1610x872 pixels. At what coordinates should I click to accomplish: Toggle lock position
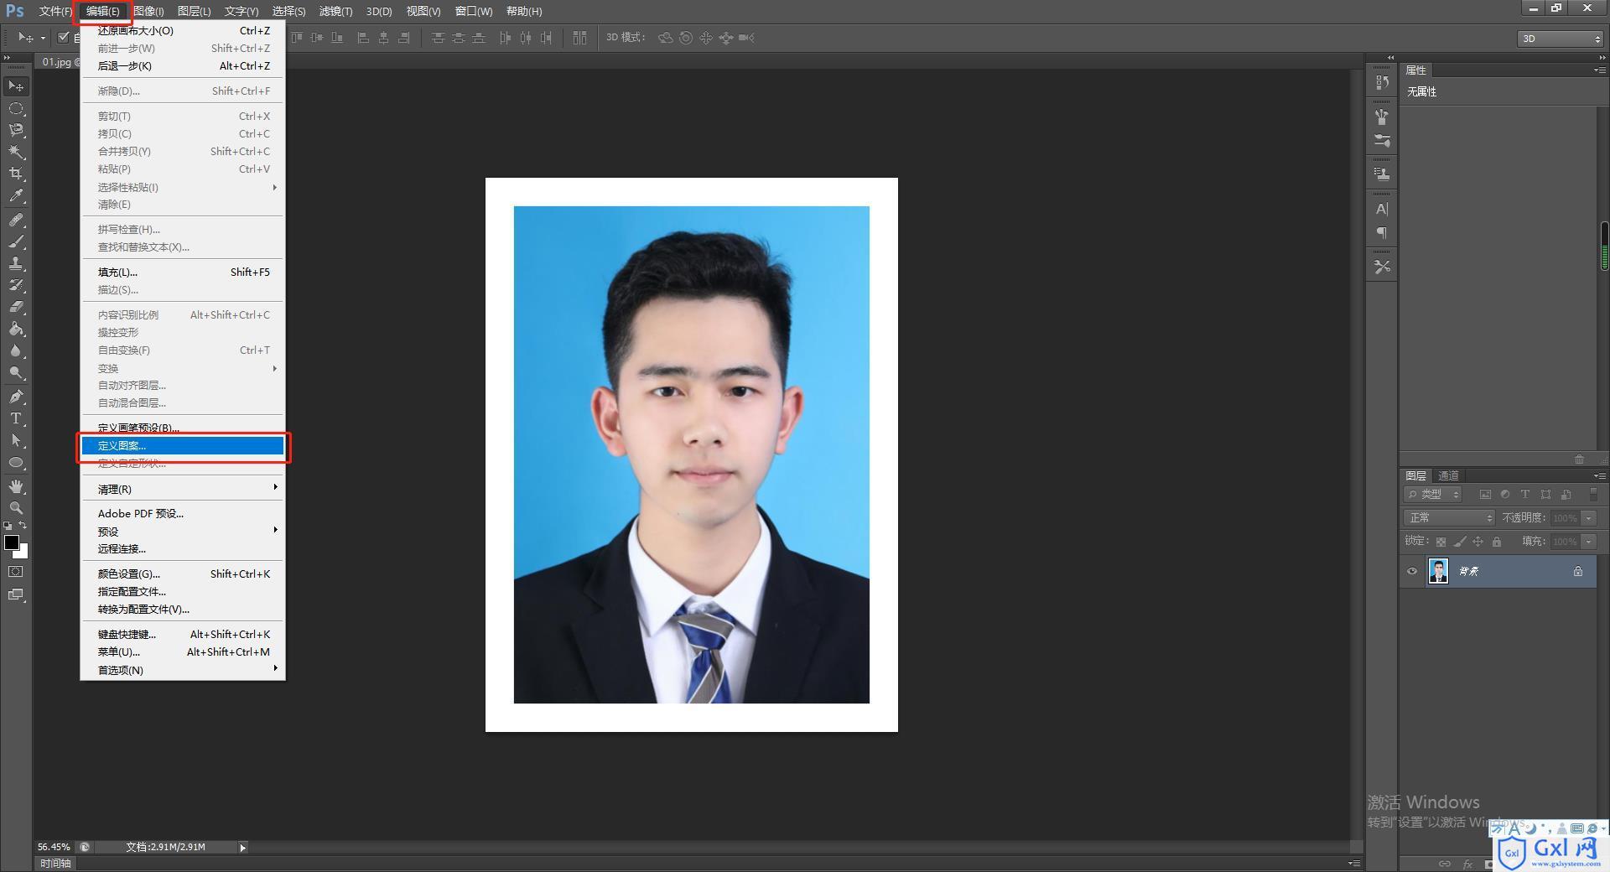(1478, 542)
